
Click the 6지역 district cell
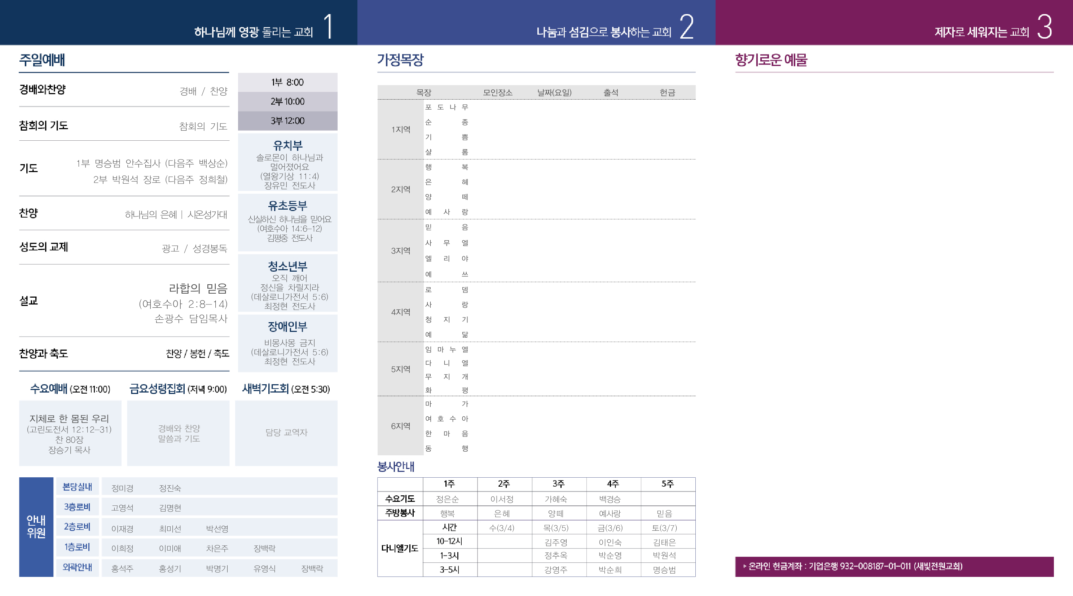[400, 426]
